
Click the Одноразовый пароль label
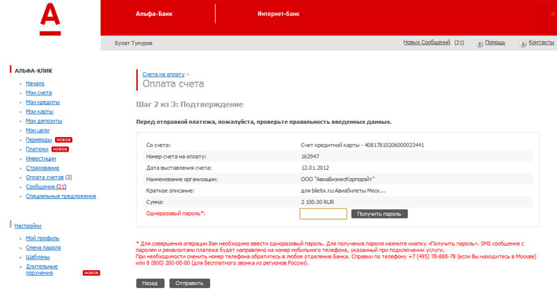(x=175, y=214)
